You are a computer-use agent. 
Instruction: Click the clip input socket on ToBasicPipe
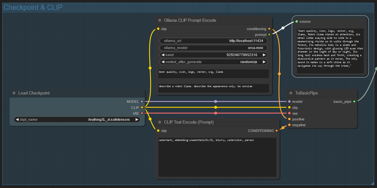[289, 107]
